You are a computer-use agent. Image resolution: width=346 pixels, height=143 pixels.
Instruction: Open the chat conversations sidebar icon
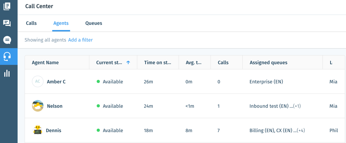click(7, 23)
